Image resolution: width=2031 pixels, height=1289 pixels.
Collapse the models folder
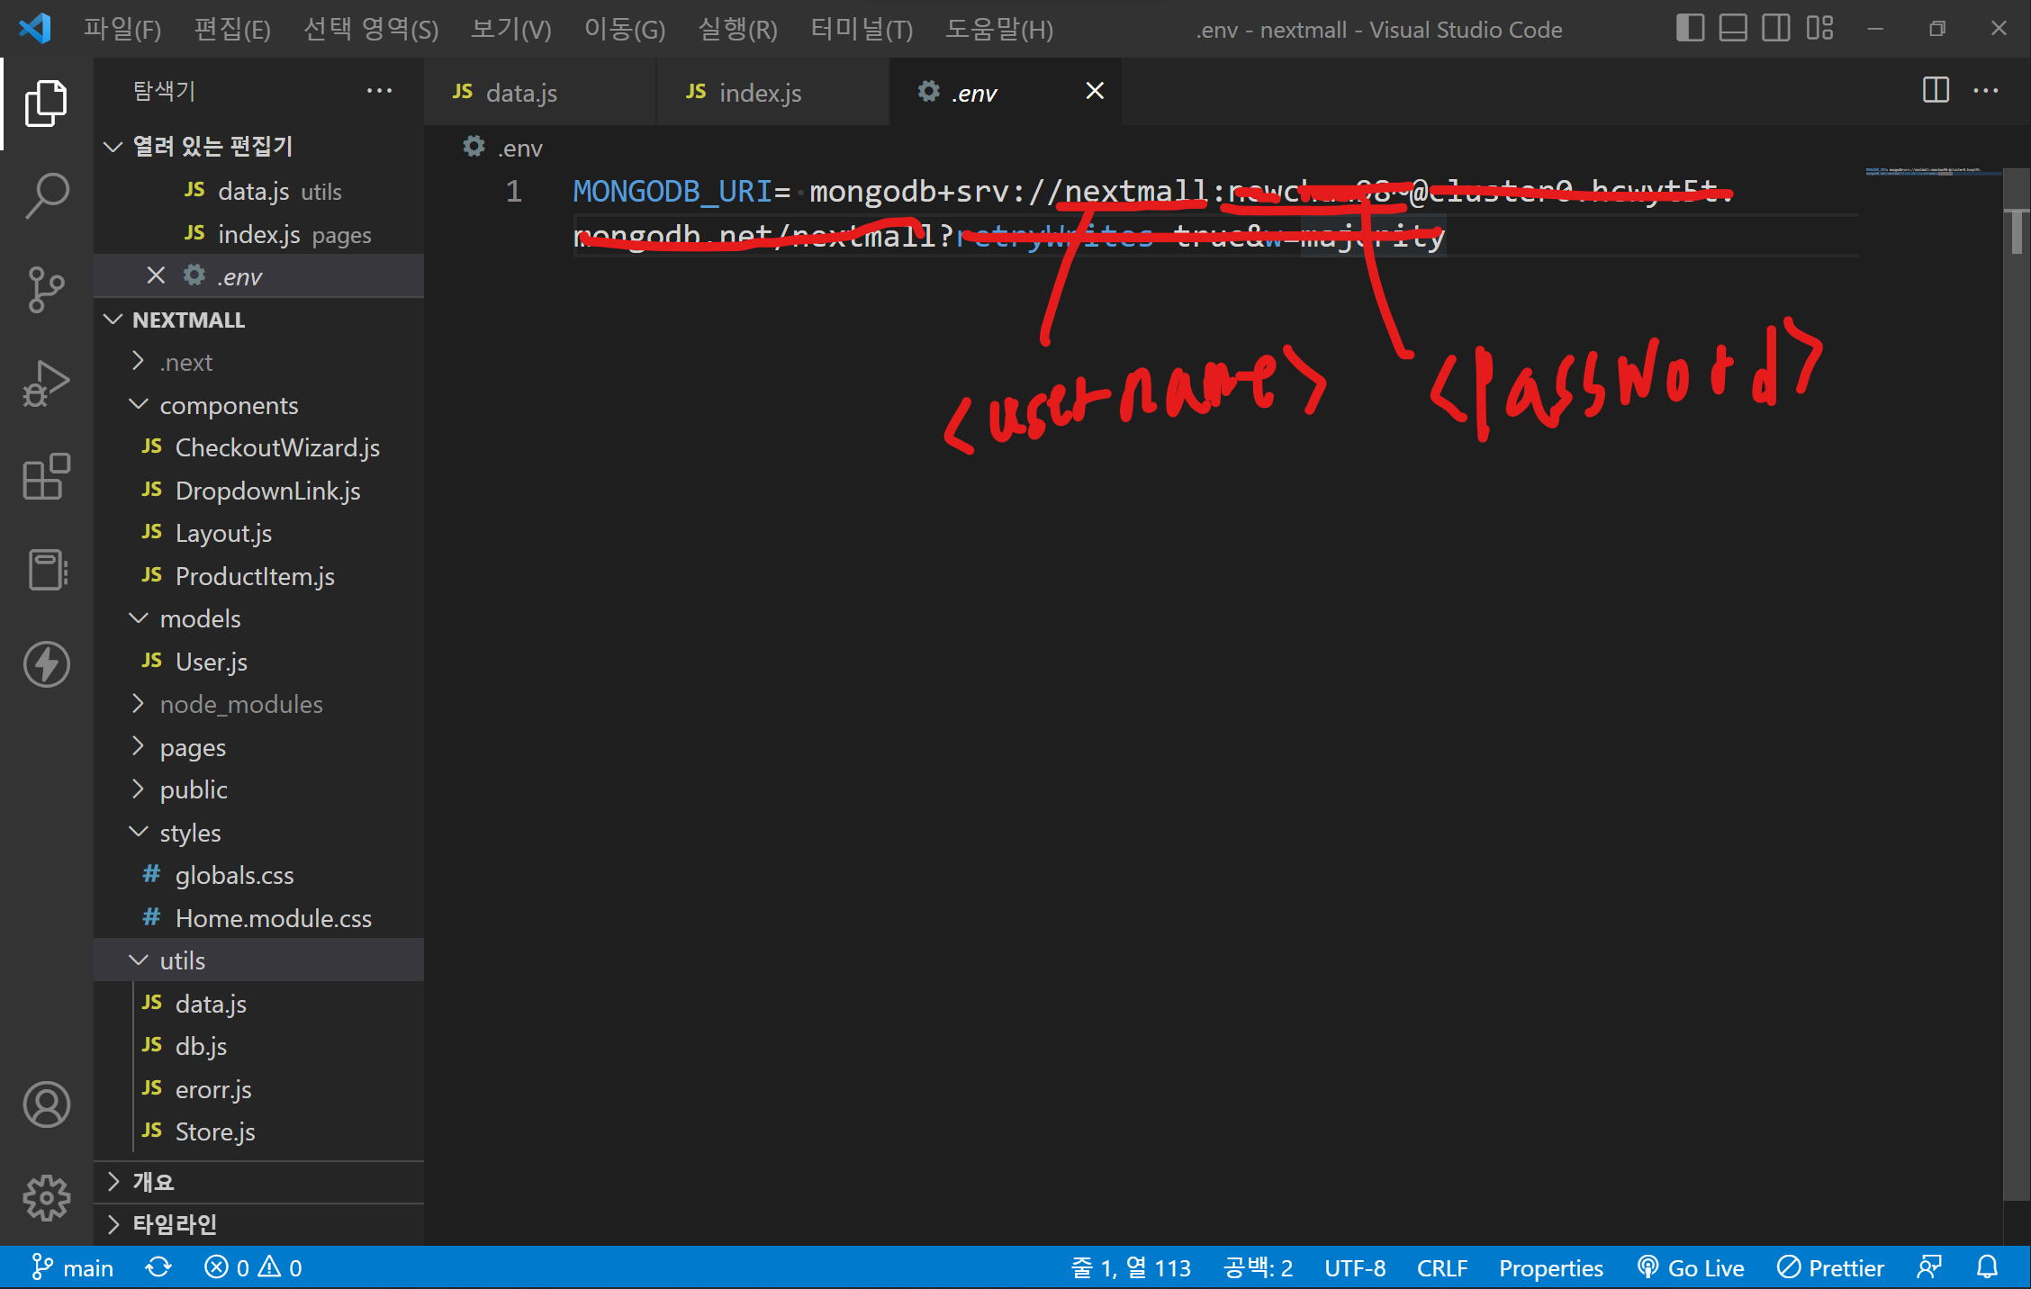[x=259, y=618]
